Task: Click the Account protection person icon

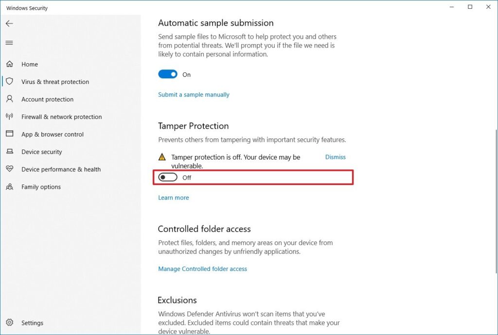Action: coord(9,99)
